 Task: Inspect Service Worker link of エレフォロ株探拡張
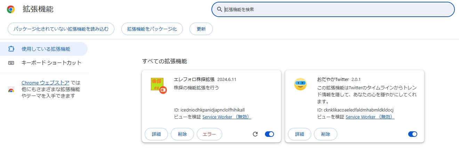coord(227,117)
